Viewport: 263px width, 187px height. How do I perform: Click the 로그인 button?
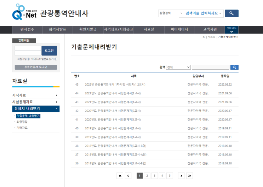(x=49, y=51)
